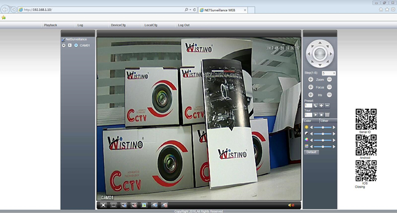Open the address bar search dropdown arrow
This screenshot has width=397, height=213.
(190, 9)
